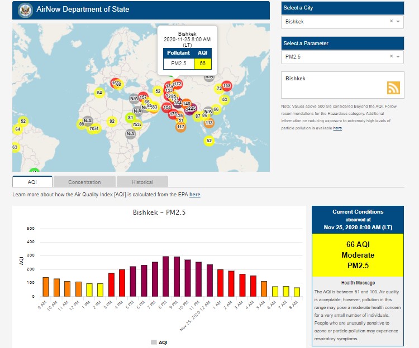This screenshot has height=348, width=419.
Task: Expand the Select a Parameter dropdown arrow
Action: tap(398, 56)
